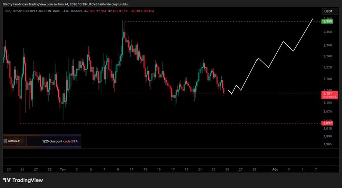Click the 2,015 price axis value

(x=328, y=129)
